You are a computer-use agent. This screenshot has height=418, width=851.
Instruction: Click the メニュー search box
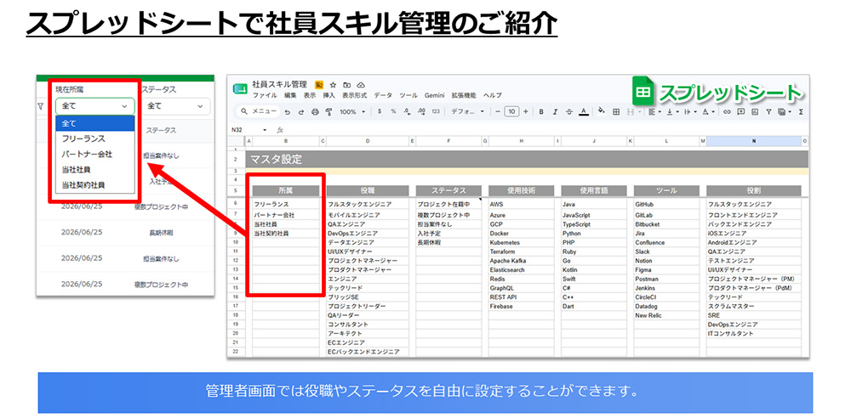point(259,111)
